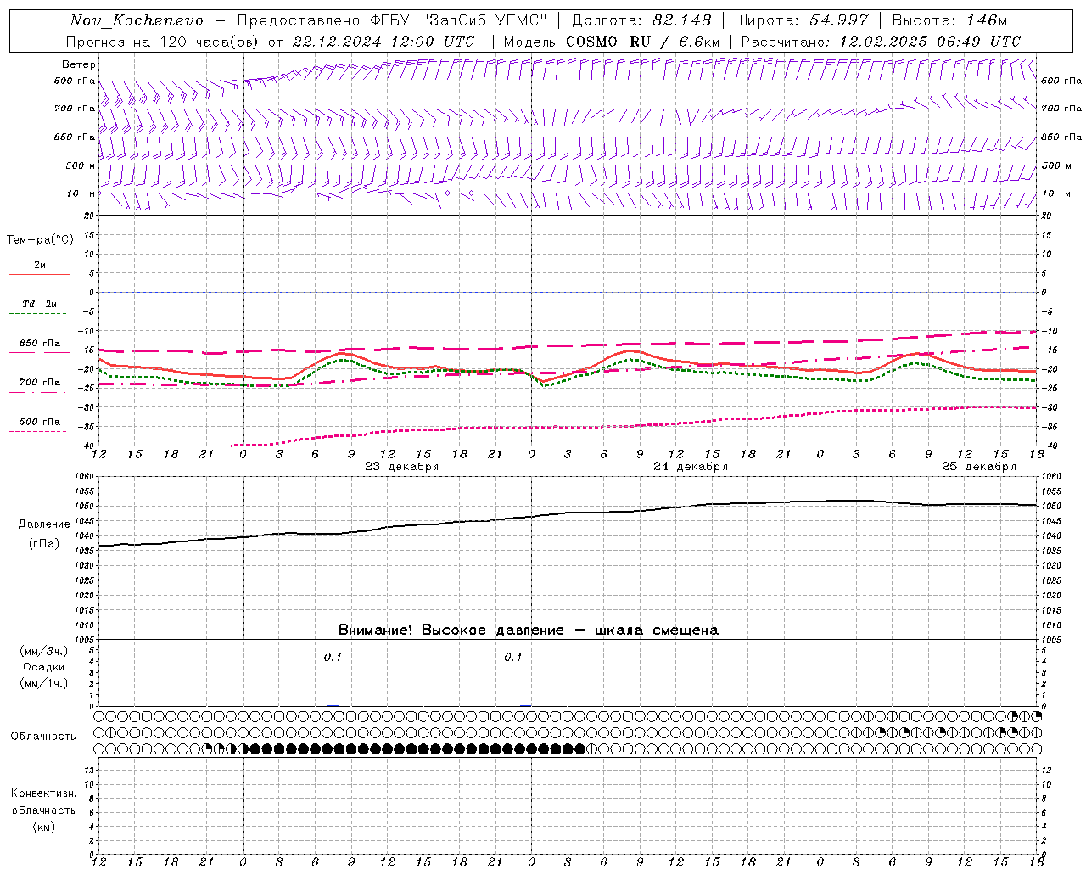Click the Ветер wind panel label
Screen dimensions: 1086x869
coord(79,64)
